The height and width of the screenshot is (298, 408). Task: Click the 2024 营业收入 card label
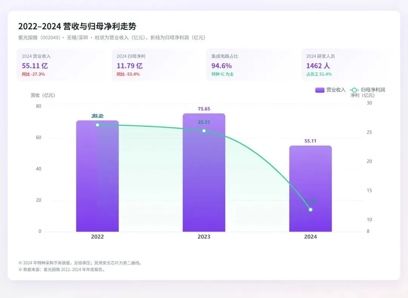point(36,56)
